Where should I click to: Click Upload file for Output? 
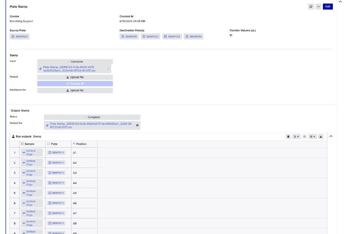[75, 77]
